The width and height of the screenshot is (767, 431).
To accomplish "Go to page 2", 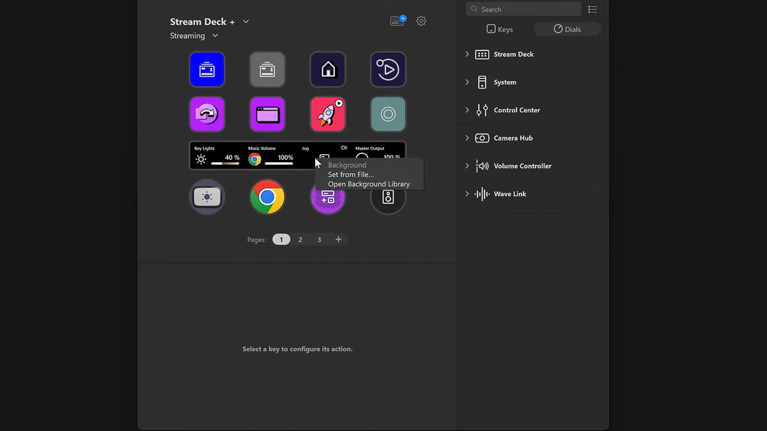I will 300,239.
